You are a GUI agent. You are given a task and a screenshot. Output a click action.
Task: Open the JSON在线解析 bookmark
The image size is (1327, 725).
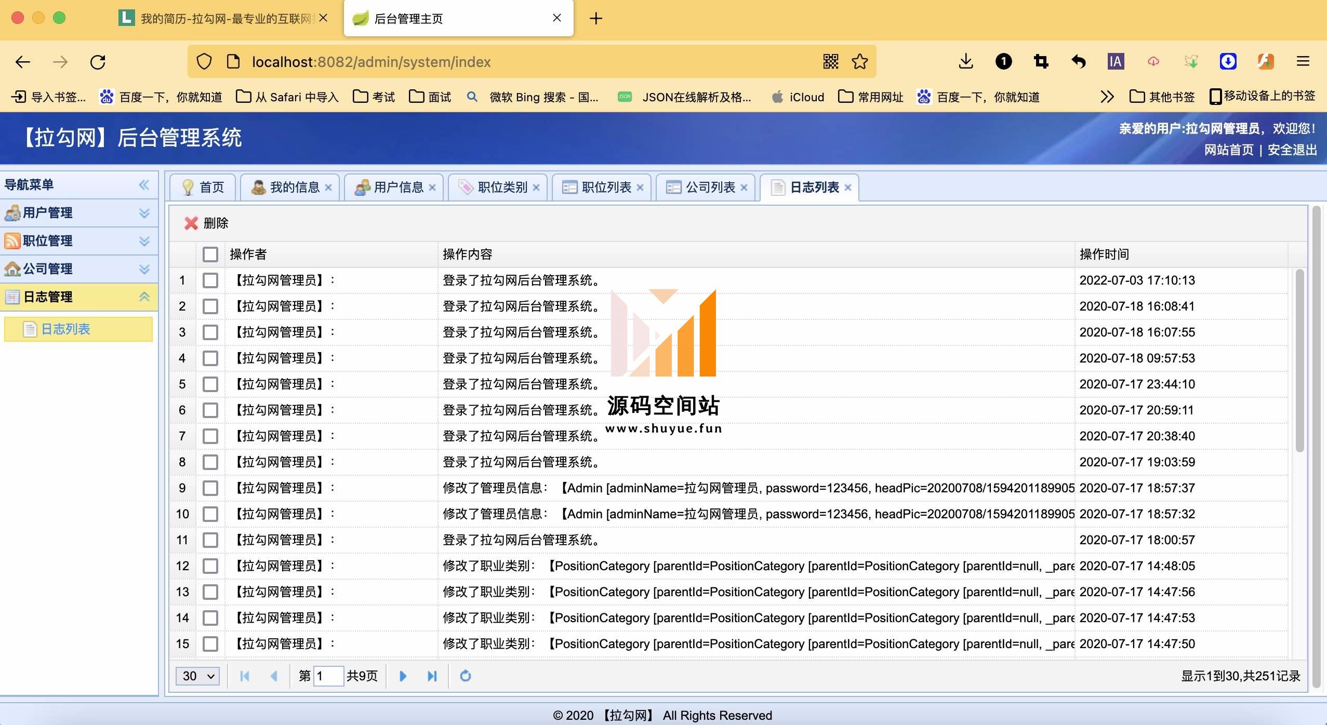684,97
